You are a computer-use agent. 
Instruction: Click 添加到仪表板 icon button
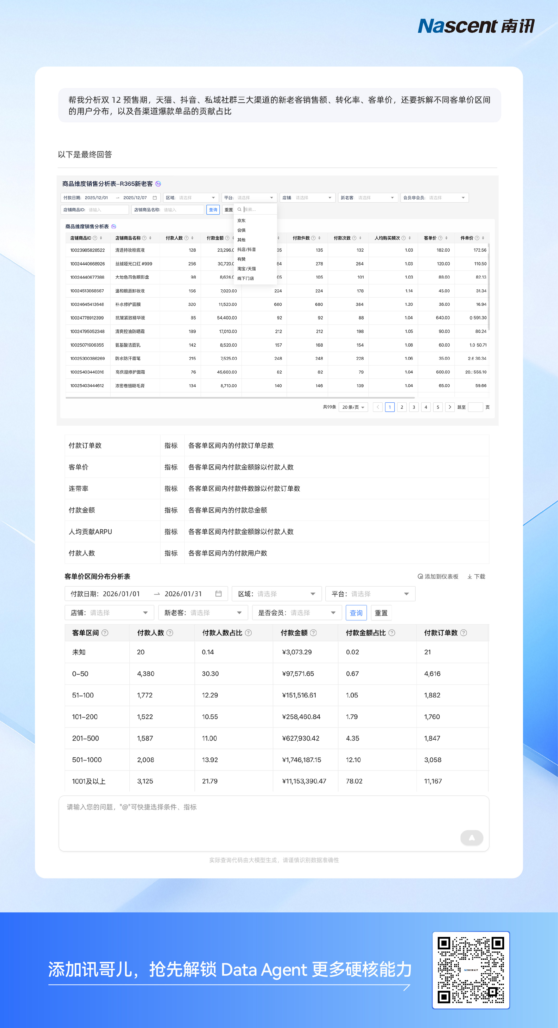click(420, 576)
